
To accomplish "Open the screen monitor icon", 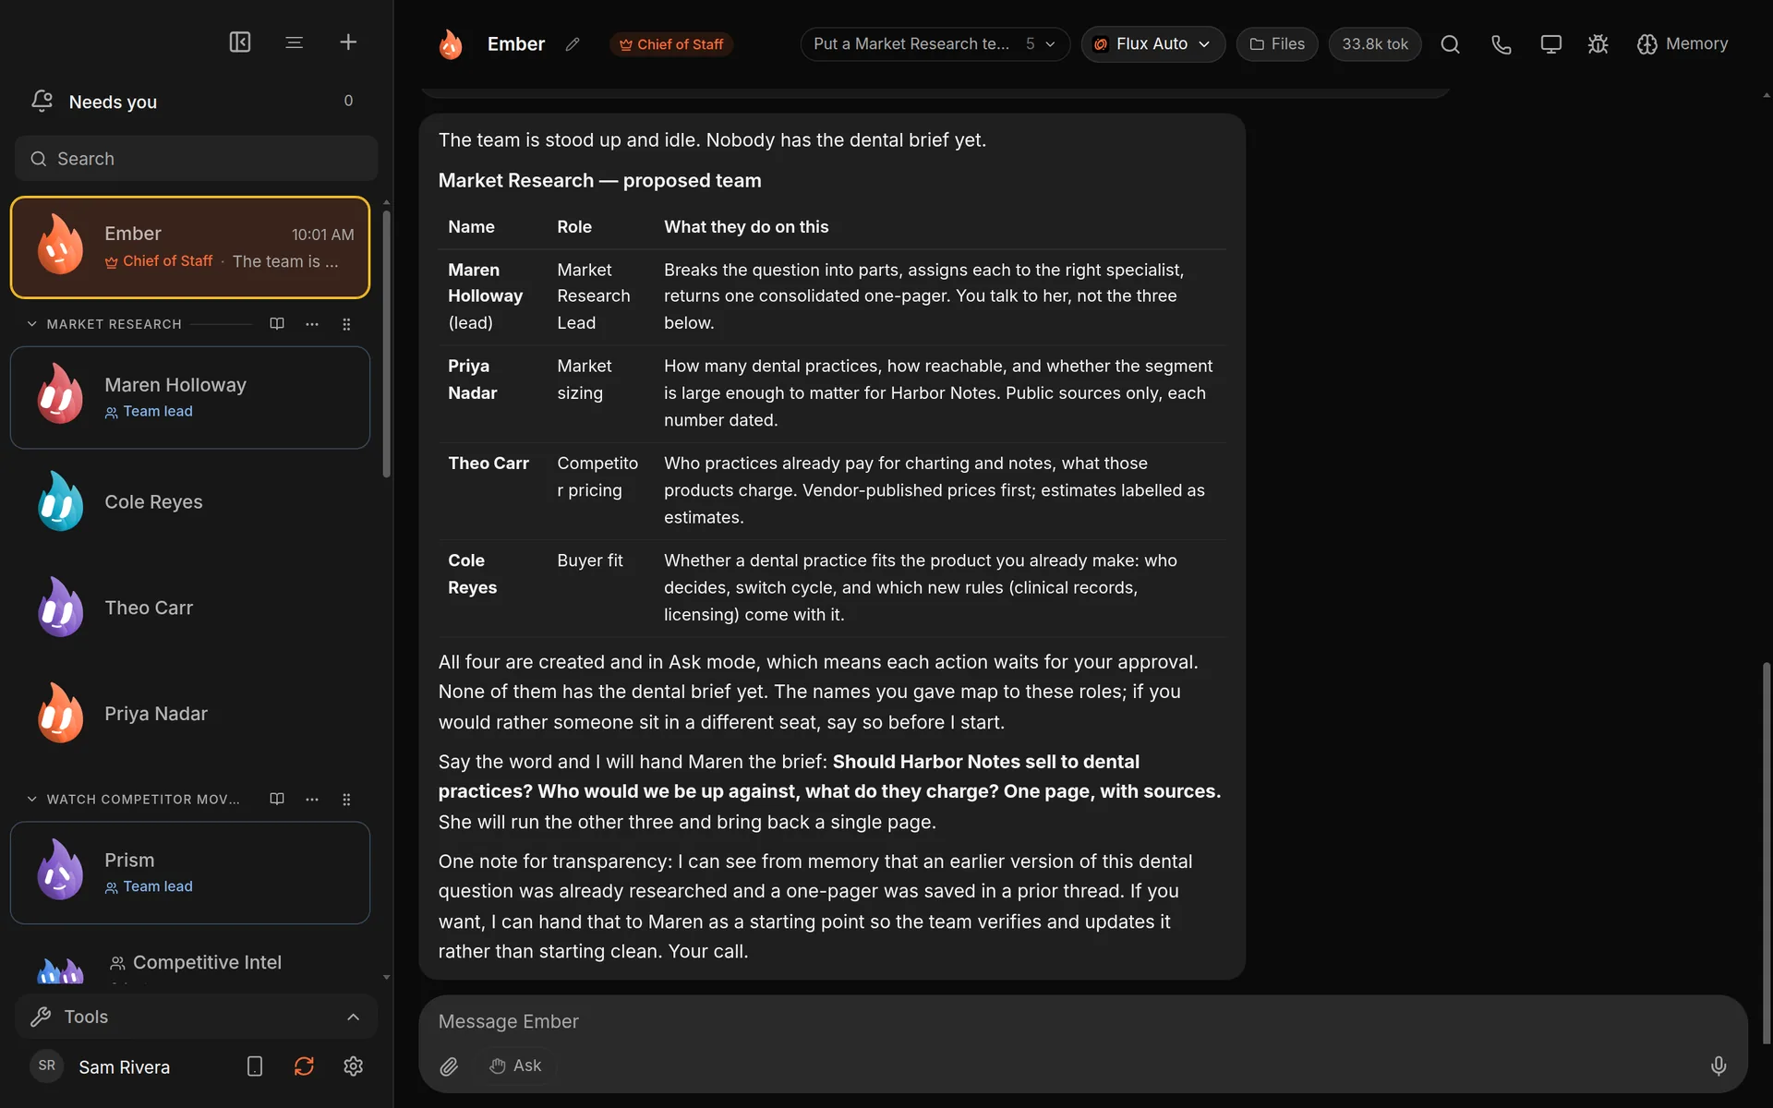I will coord(1551,44).
